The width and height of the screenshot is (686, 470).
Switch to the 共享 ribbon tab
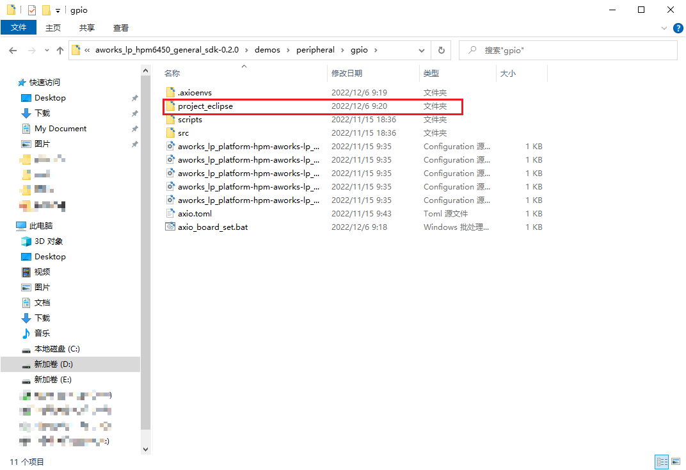pyautogui.click(x=86, y=28)
